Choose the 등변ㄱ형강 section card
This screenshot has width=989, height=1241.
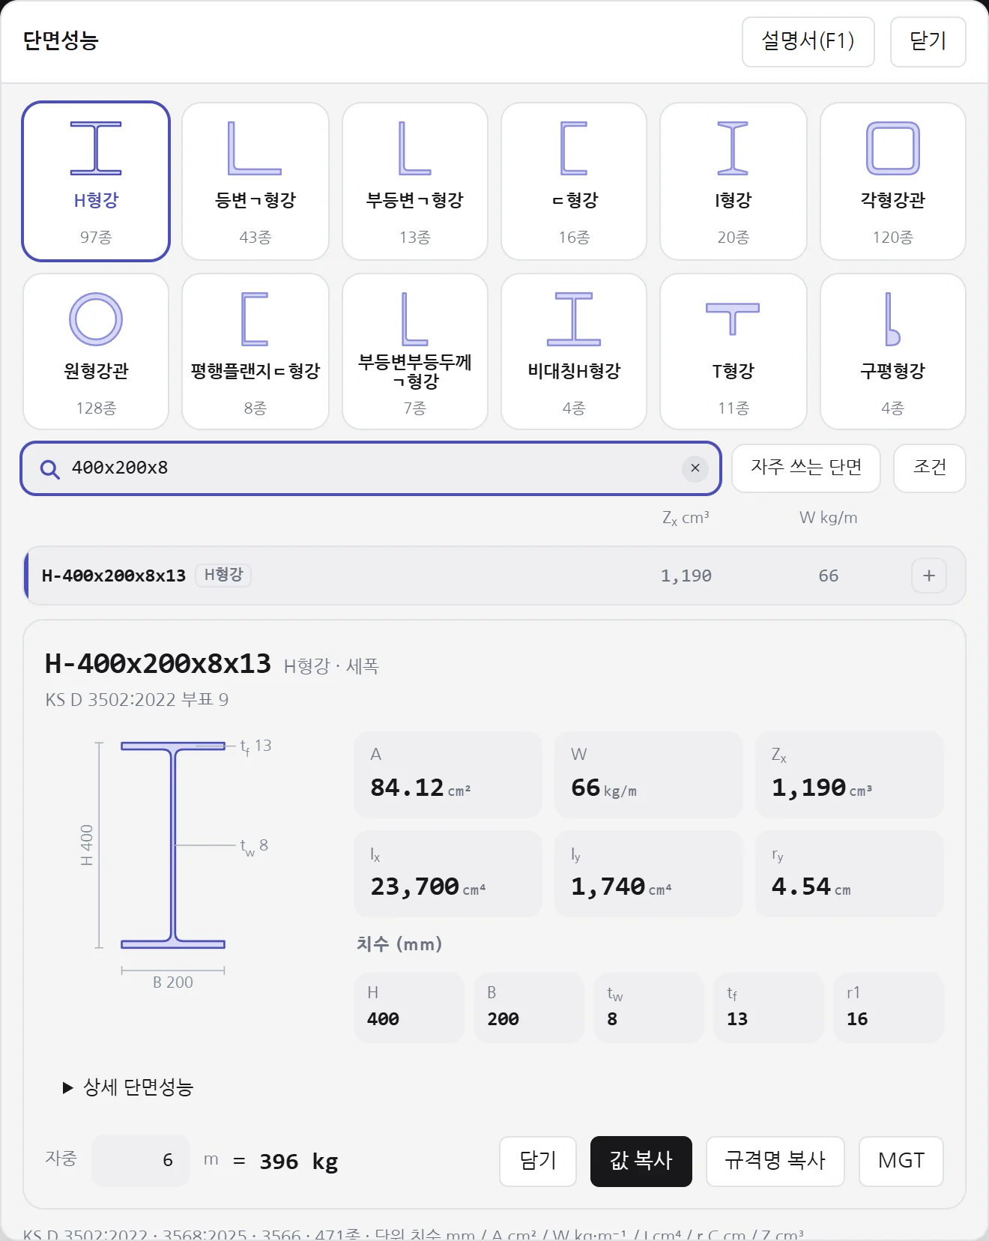click(255, 181)
